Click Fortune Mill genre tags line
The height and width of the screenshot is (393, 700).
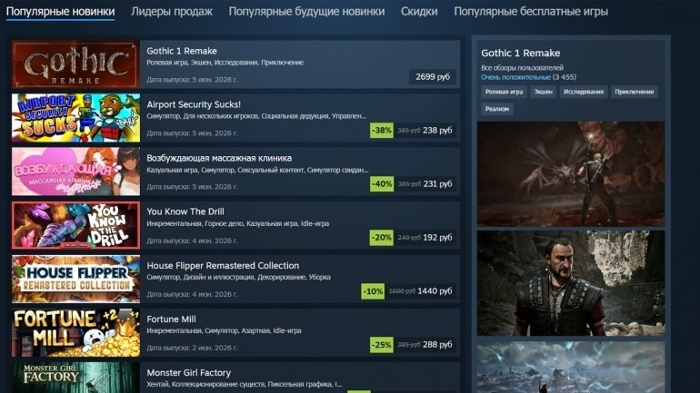(x=225, y=330)
